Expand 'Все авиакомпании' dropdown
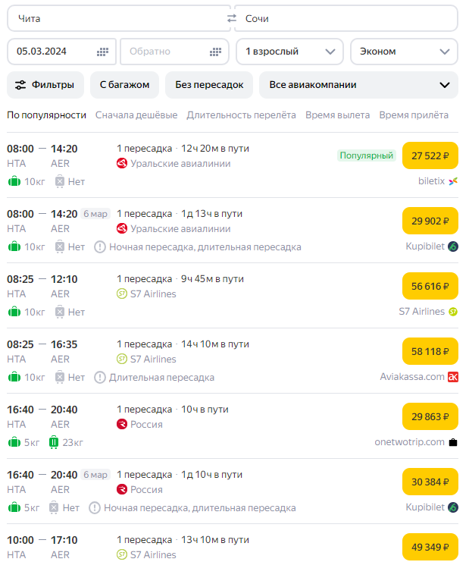The width and height of the screenshot is (469, 562). [x=358, y=85]
